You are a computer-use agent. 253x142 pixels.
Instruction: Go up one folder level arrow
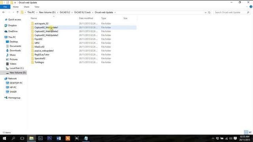(17, 12)
